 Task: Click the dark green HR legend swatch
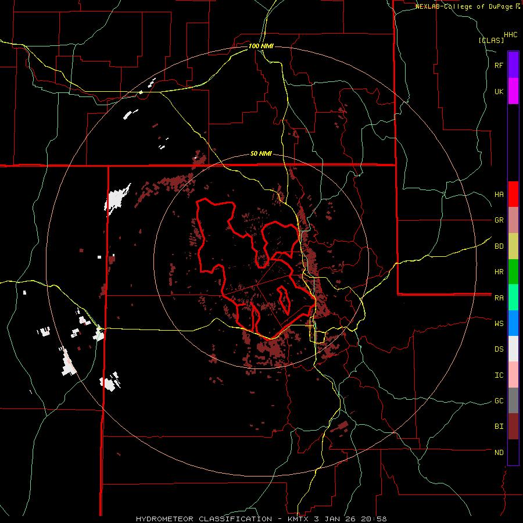click(513, 272)
